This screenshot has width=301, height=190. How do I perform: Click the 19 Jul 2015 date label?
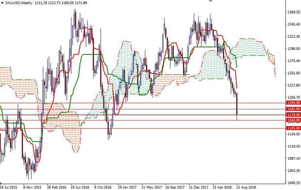point(9,187)
